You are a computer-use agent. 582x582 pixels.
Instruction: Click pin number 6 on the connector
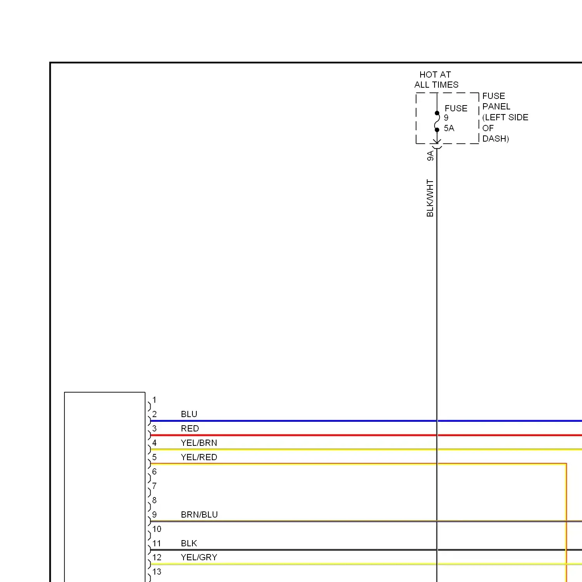(x=154, y=471)
